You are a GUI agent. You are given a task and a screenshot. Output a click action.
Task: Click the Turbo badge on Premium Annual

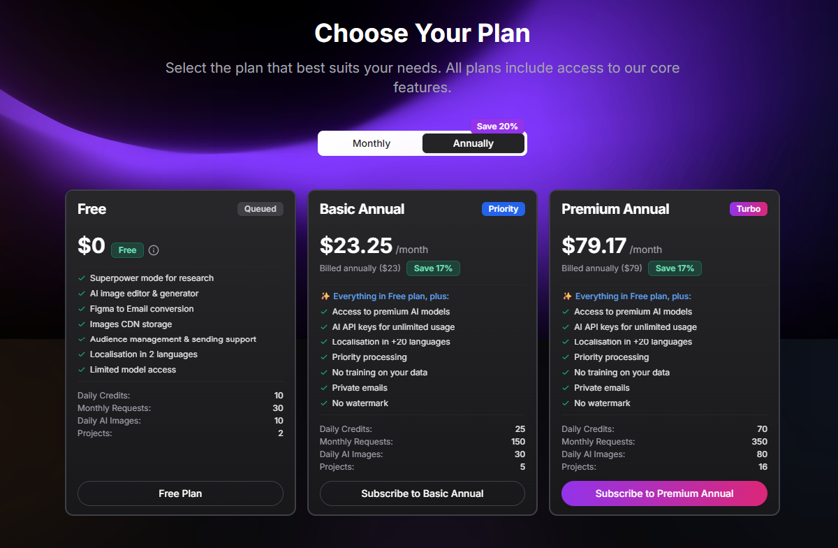point(749,209)
